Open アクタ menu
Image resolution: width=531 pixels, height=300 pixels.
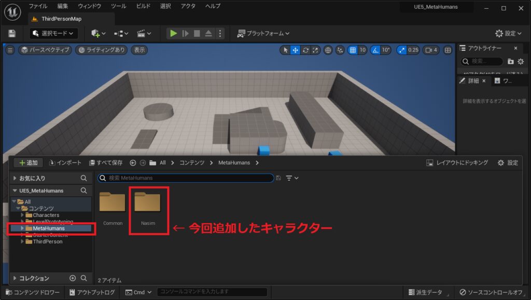coord(188,6)
